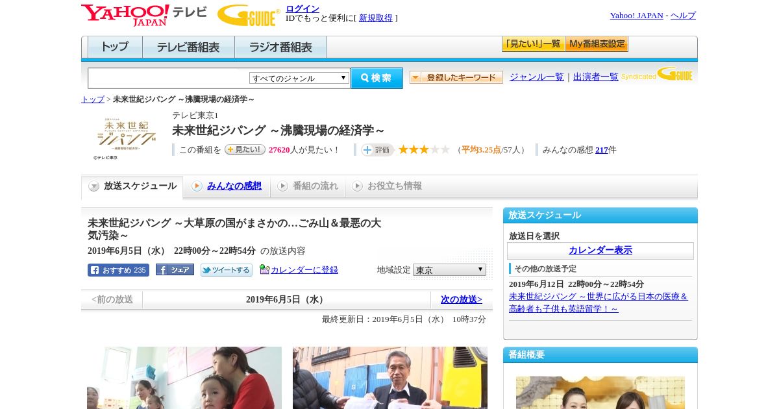Open the すべてのジャンル genre dropdown
Screen dimensions: 779x409
[299, 78]
